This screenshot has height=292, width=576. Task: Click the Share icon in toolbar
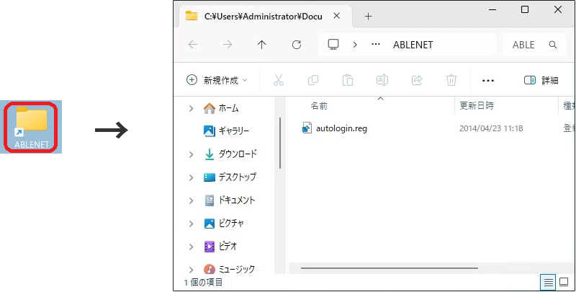[x=416, y=80]
